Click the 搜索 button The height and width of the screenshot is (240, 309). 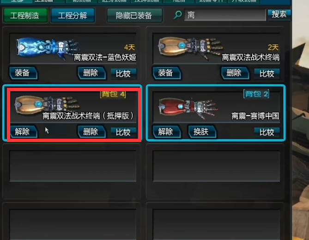click(279, 14)
